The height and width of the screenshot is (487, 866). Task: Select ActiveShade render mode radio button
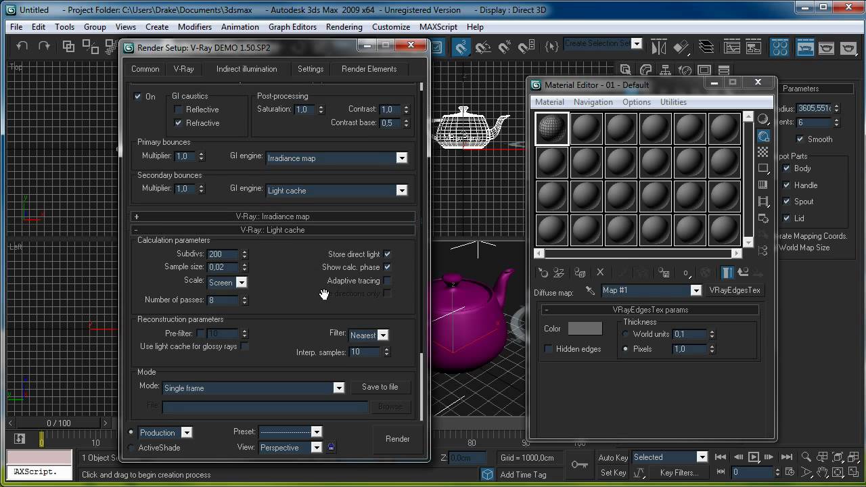click(131, 448)
